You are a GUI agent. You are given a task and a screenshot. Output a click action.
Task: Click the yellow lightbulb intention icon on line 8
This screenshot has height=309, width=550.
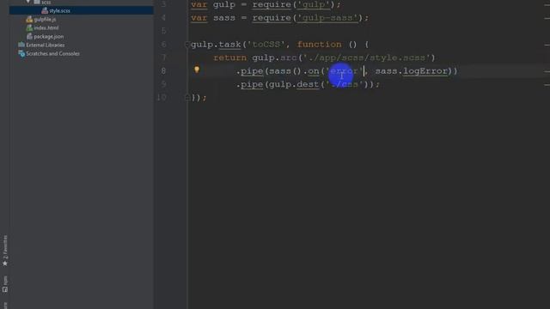(197, 70)
